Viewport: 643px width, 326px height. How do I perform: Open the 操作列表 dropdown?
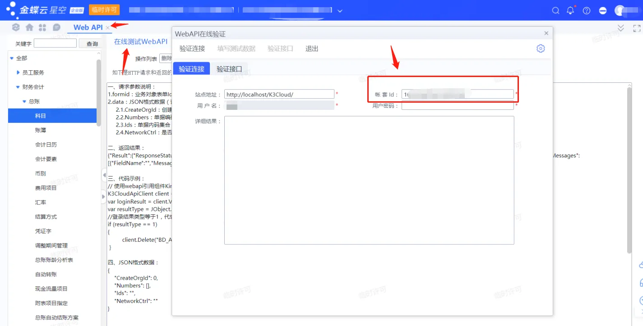166,58
